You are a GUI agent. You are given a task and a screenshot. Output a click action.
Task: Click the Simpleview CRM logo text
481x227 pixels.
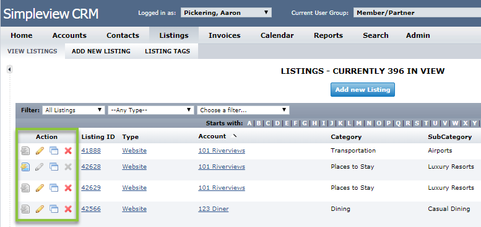click(51, 14)
